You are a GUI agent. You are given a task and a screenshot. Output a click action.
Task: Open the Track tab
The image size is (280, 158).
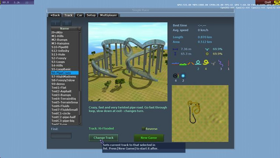(68, 15)
